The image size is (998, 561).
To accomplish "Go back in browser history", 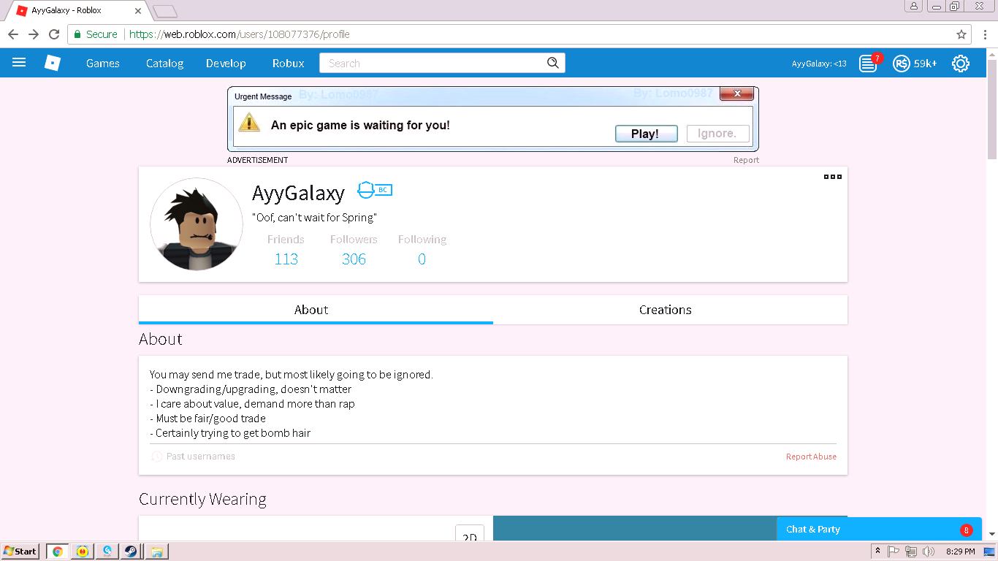I will 13,34.
